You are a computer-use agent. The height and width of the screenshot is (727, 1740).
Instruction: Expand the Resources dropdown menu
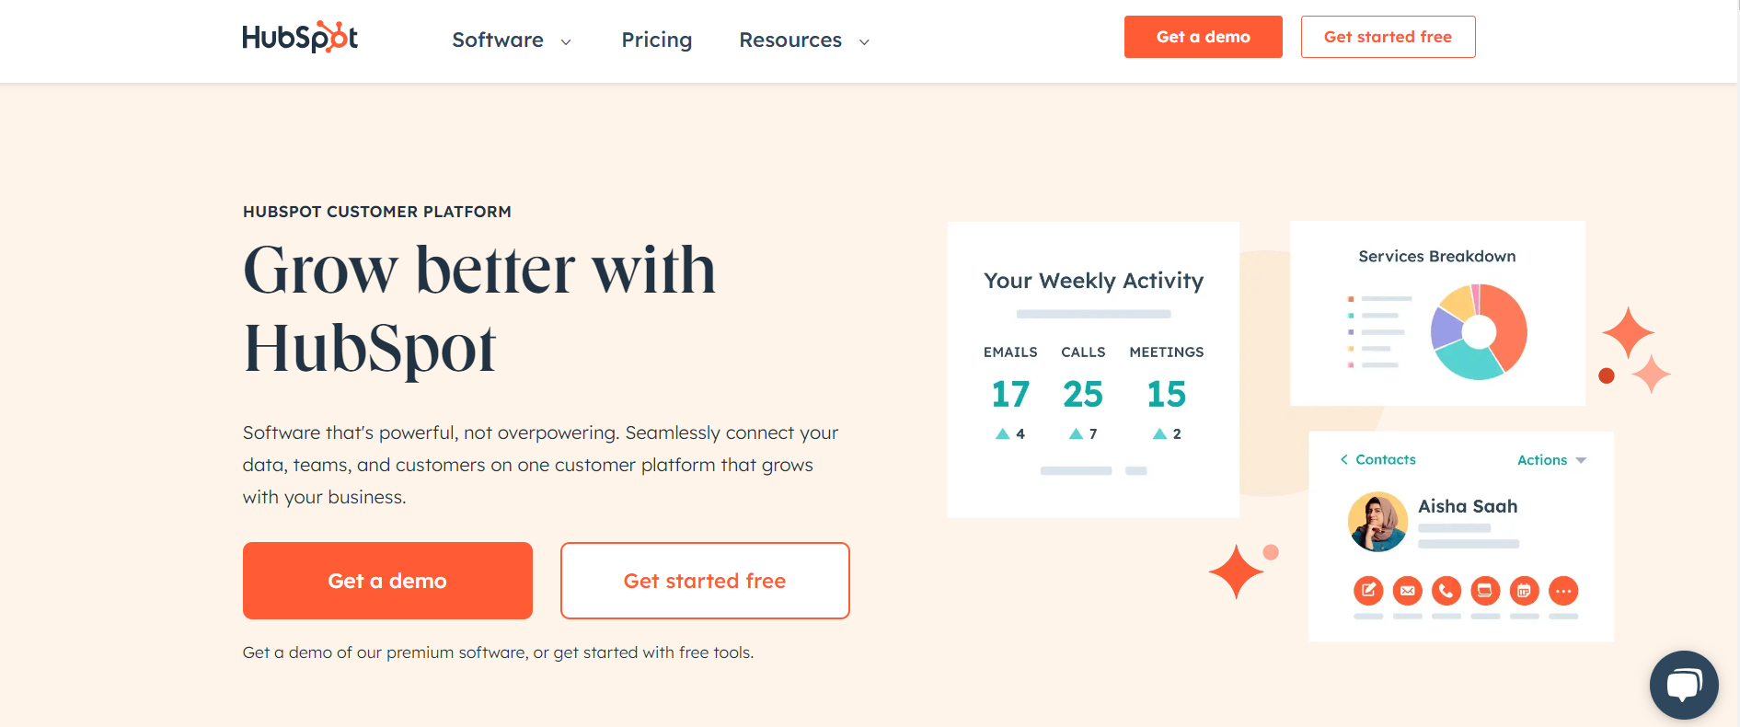coord(804,40)
